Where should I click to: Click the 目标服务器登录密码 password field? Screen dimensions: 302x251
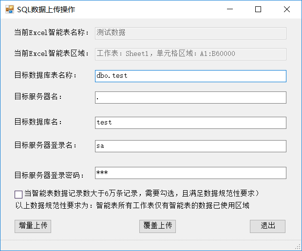point(190,173)
